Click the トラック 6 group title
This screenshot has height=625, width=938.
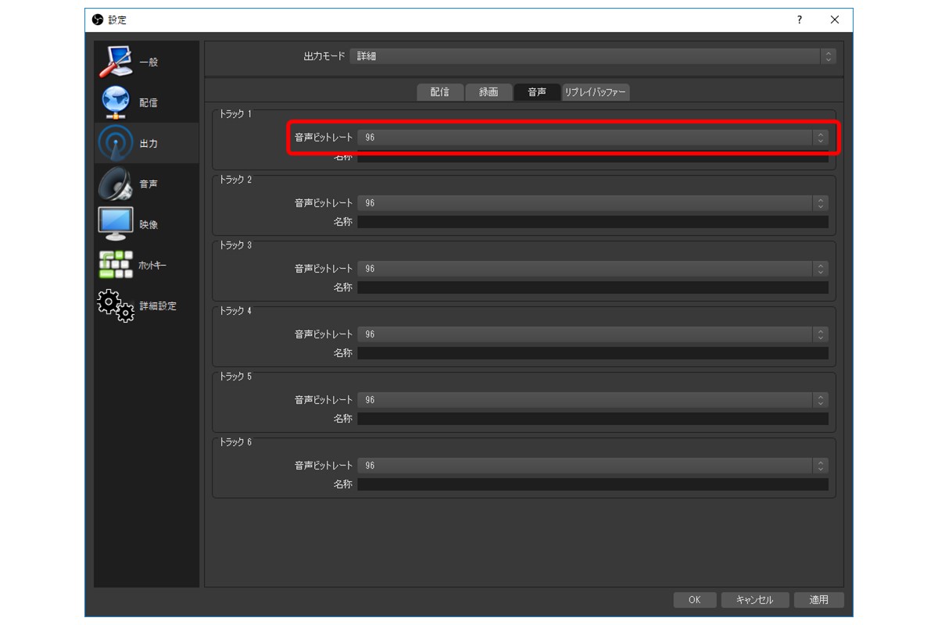(x=235, y=442)
